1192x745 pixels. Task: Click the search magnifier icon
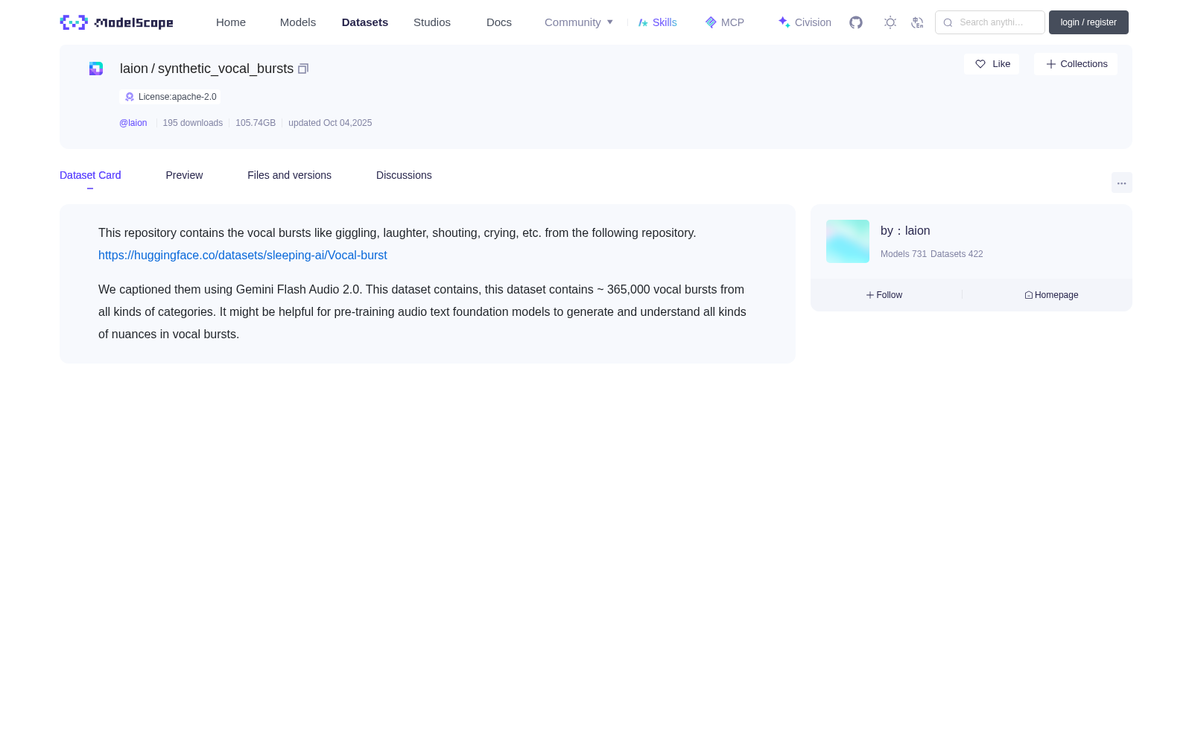point(948,22)
